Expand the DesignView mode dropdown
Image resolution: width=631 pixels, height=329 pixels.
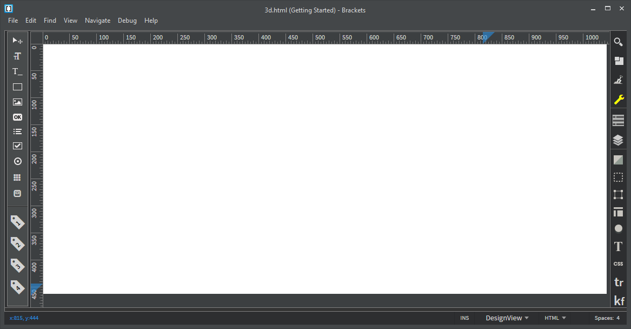tap(507, 318)
